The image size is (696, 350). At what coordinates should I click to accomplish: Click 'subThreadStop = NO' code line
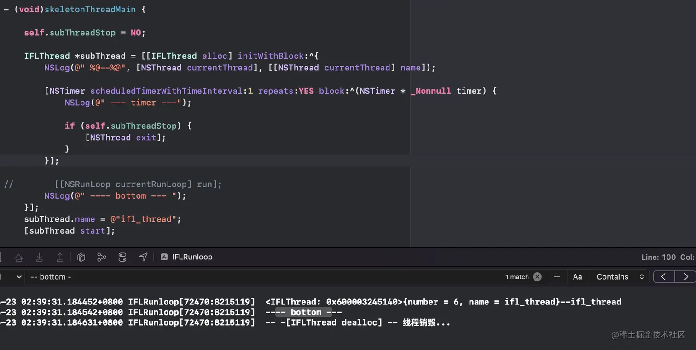tap(85, 33)
